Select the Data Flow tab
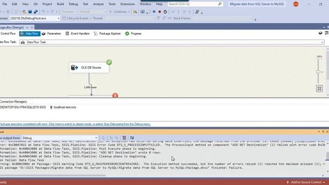 tap(30, 33)
